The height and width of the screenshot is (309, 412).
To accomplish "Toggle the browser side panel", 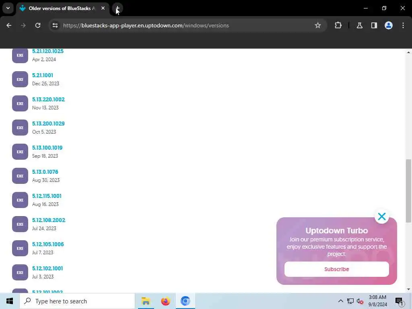I will pyautogui.click(x=374, y=25).
